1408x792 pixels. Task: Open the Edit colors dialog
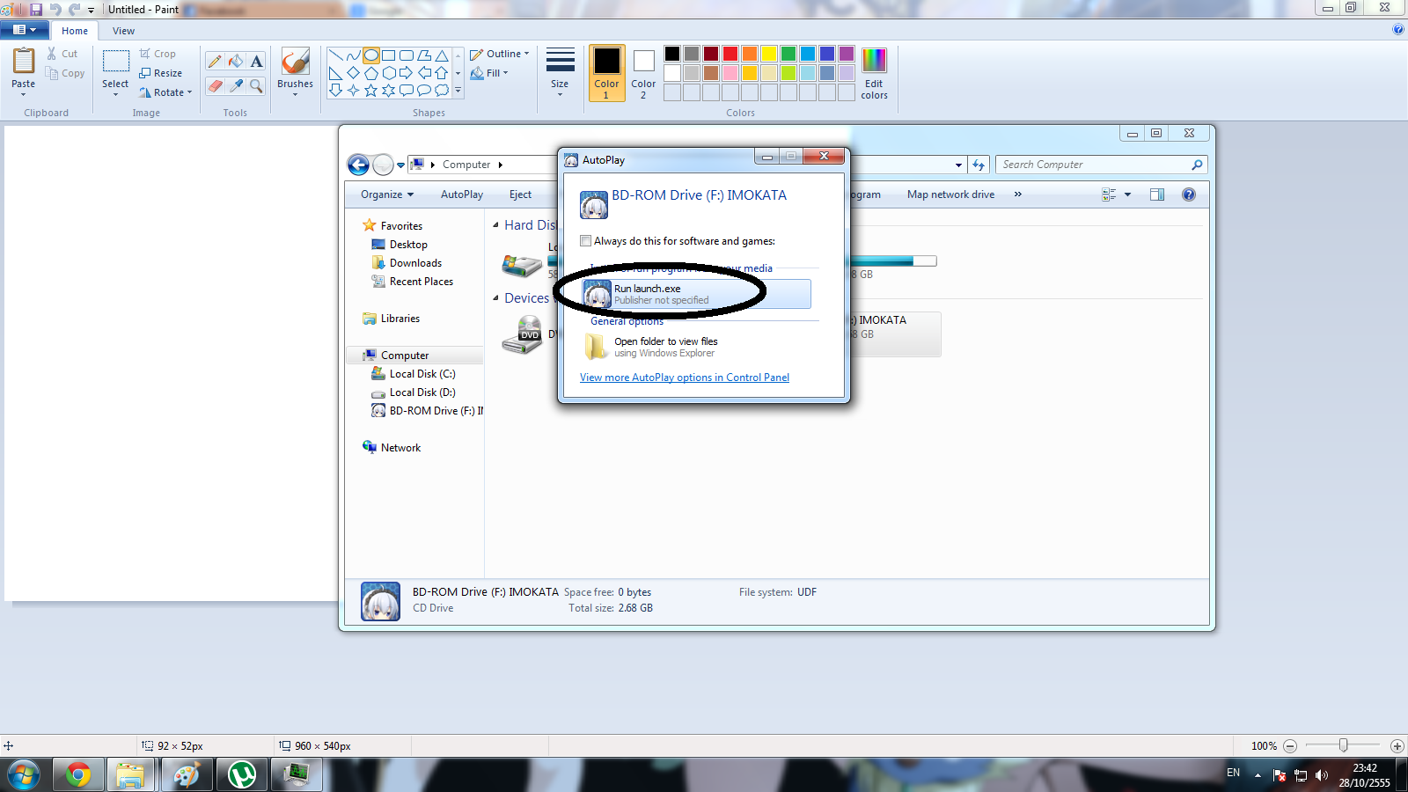[874, 73]
